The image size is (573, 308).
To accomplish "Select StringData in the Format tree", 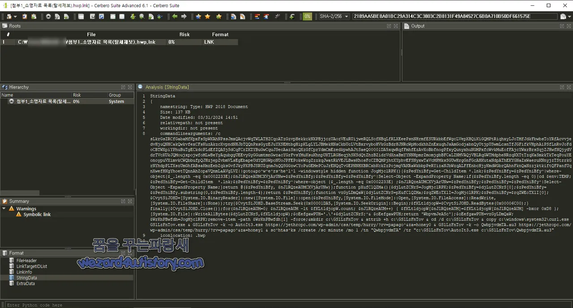I will [26, 278].
